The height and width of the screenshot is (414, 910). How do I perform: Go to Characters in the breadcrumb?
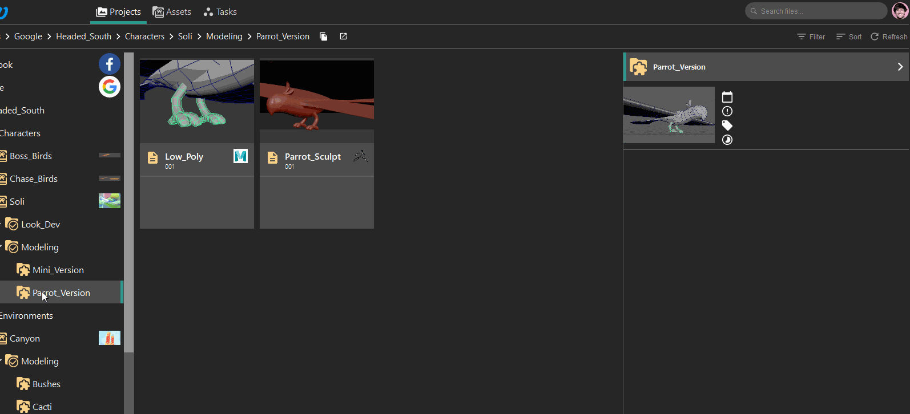(144, 36)
